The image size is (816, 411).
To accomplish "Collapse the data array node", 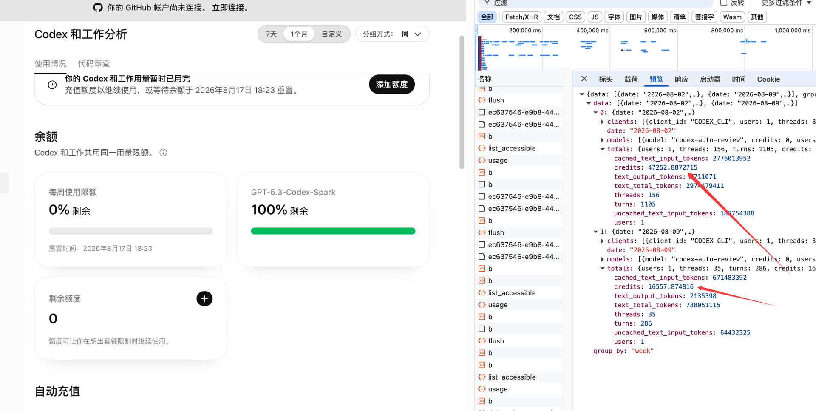I will (x=589, y=103).
